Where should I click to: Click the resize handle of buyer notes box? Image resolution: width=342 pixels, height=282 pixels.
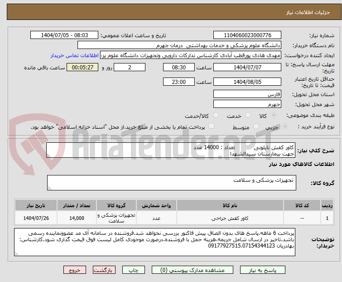pos(17,254)
